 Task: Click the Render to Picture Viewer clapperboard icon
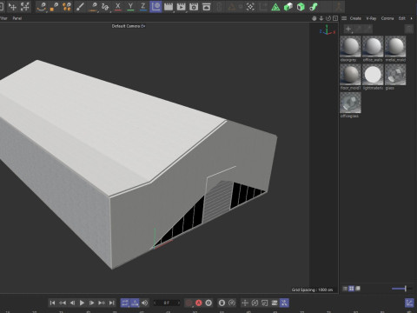click(181, 7)
